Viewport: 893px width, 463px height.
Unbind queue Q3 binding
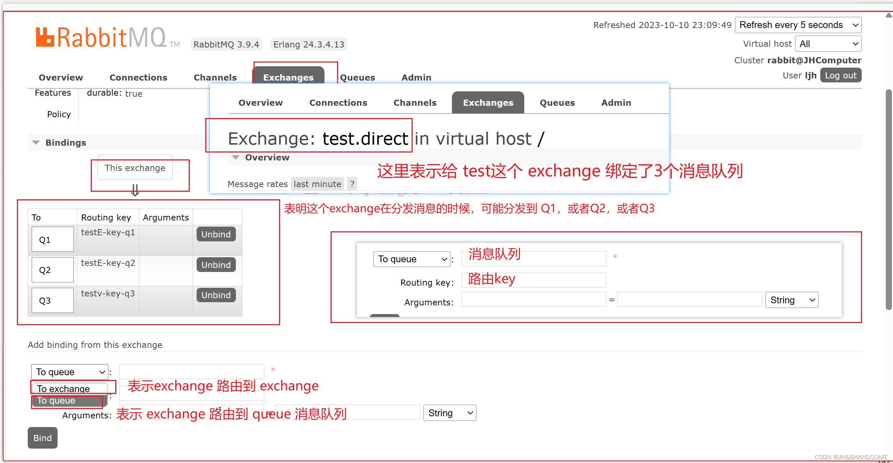coord(216,295)
